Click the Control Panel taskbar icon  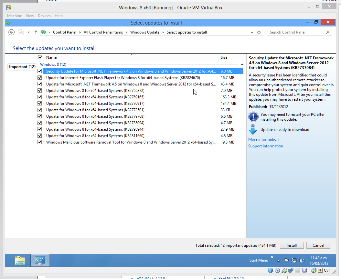40,260
